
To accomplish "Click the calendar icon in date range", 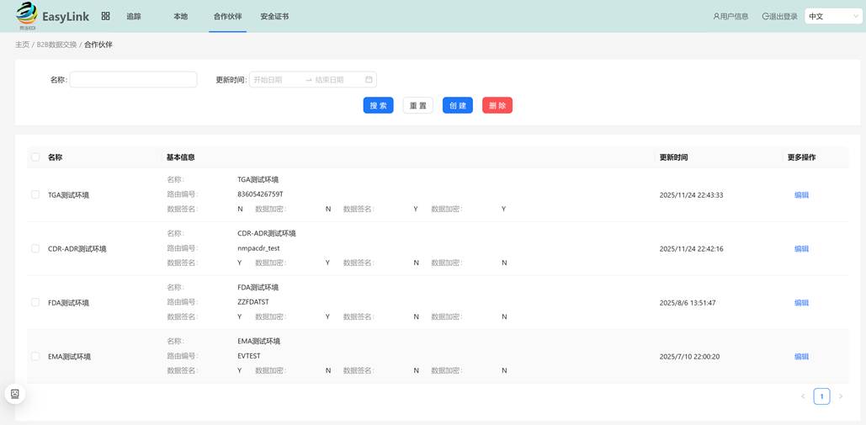I will pyautogui.click(x=369, y=80).
